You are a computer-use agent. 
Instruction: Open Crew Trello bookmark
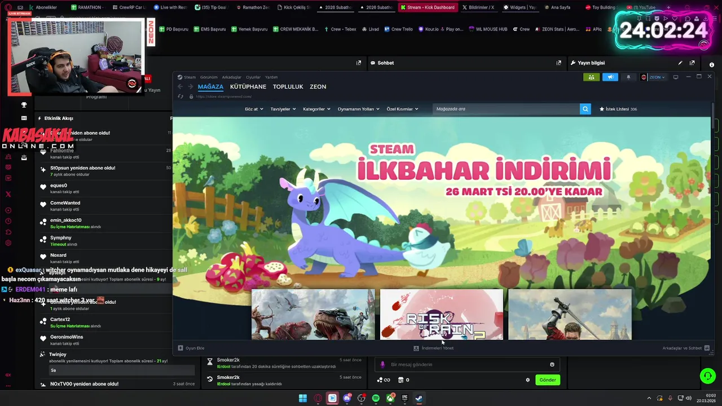[x=399, y=29]
